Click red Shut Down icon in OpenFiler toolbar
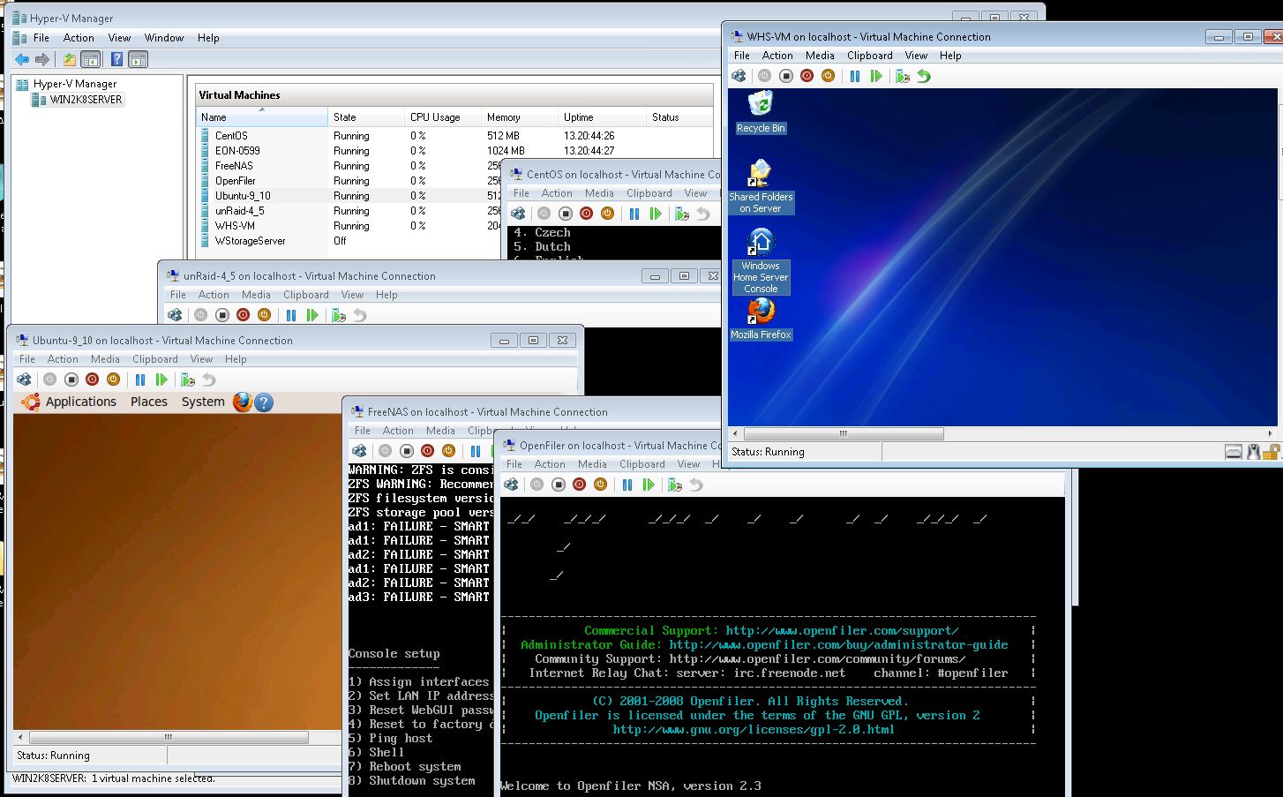 (579, 485)
